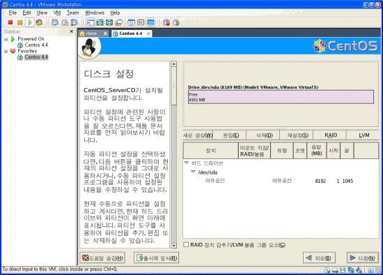383x275 pixels.
Task: Click the 8192 size value cell
Action: pyautogui.click(x=320, y=181)
